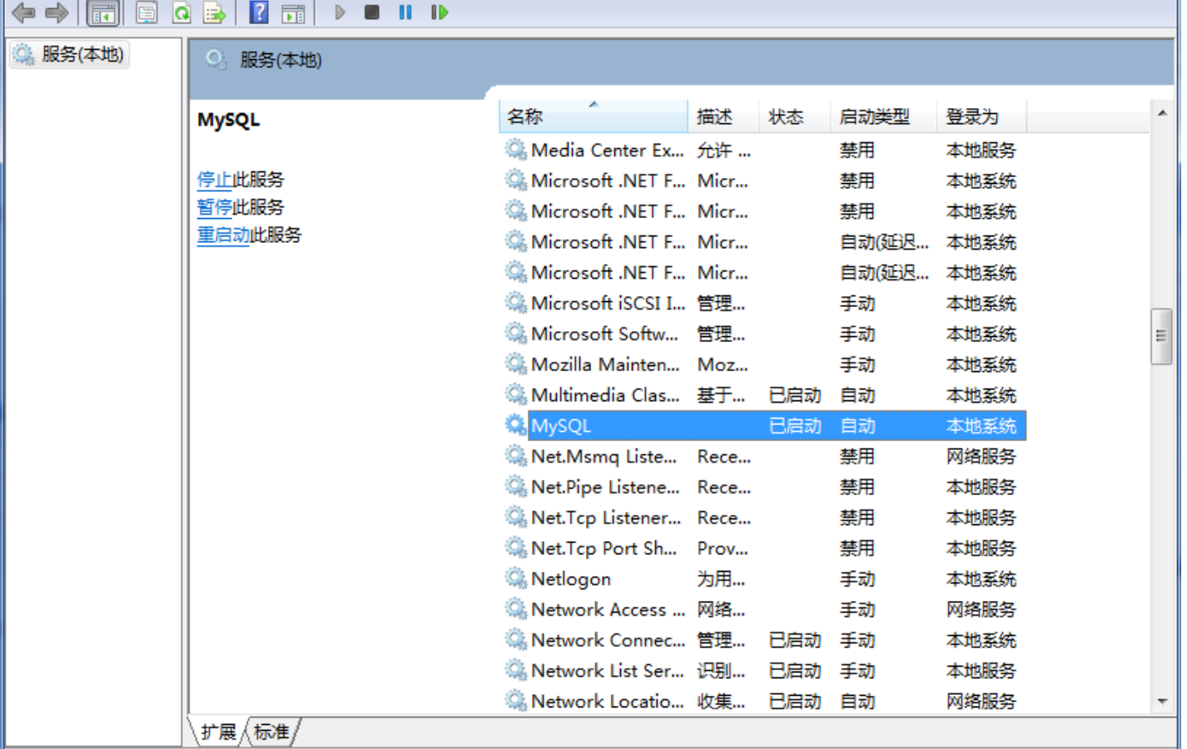
Task: Sort services by the 名称 column header
Action: pos(592,117)
